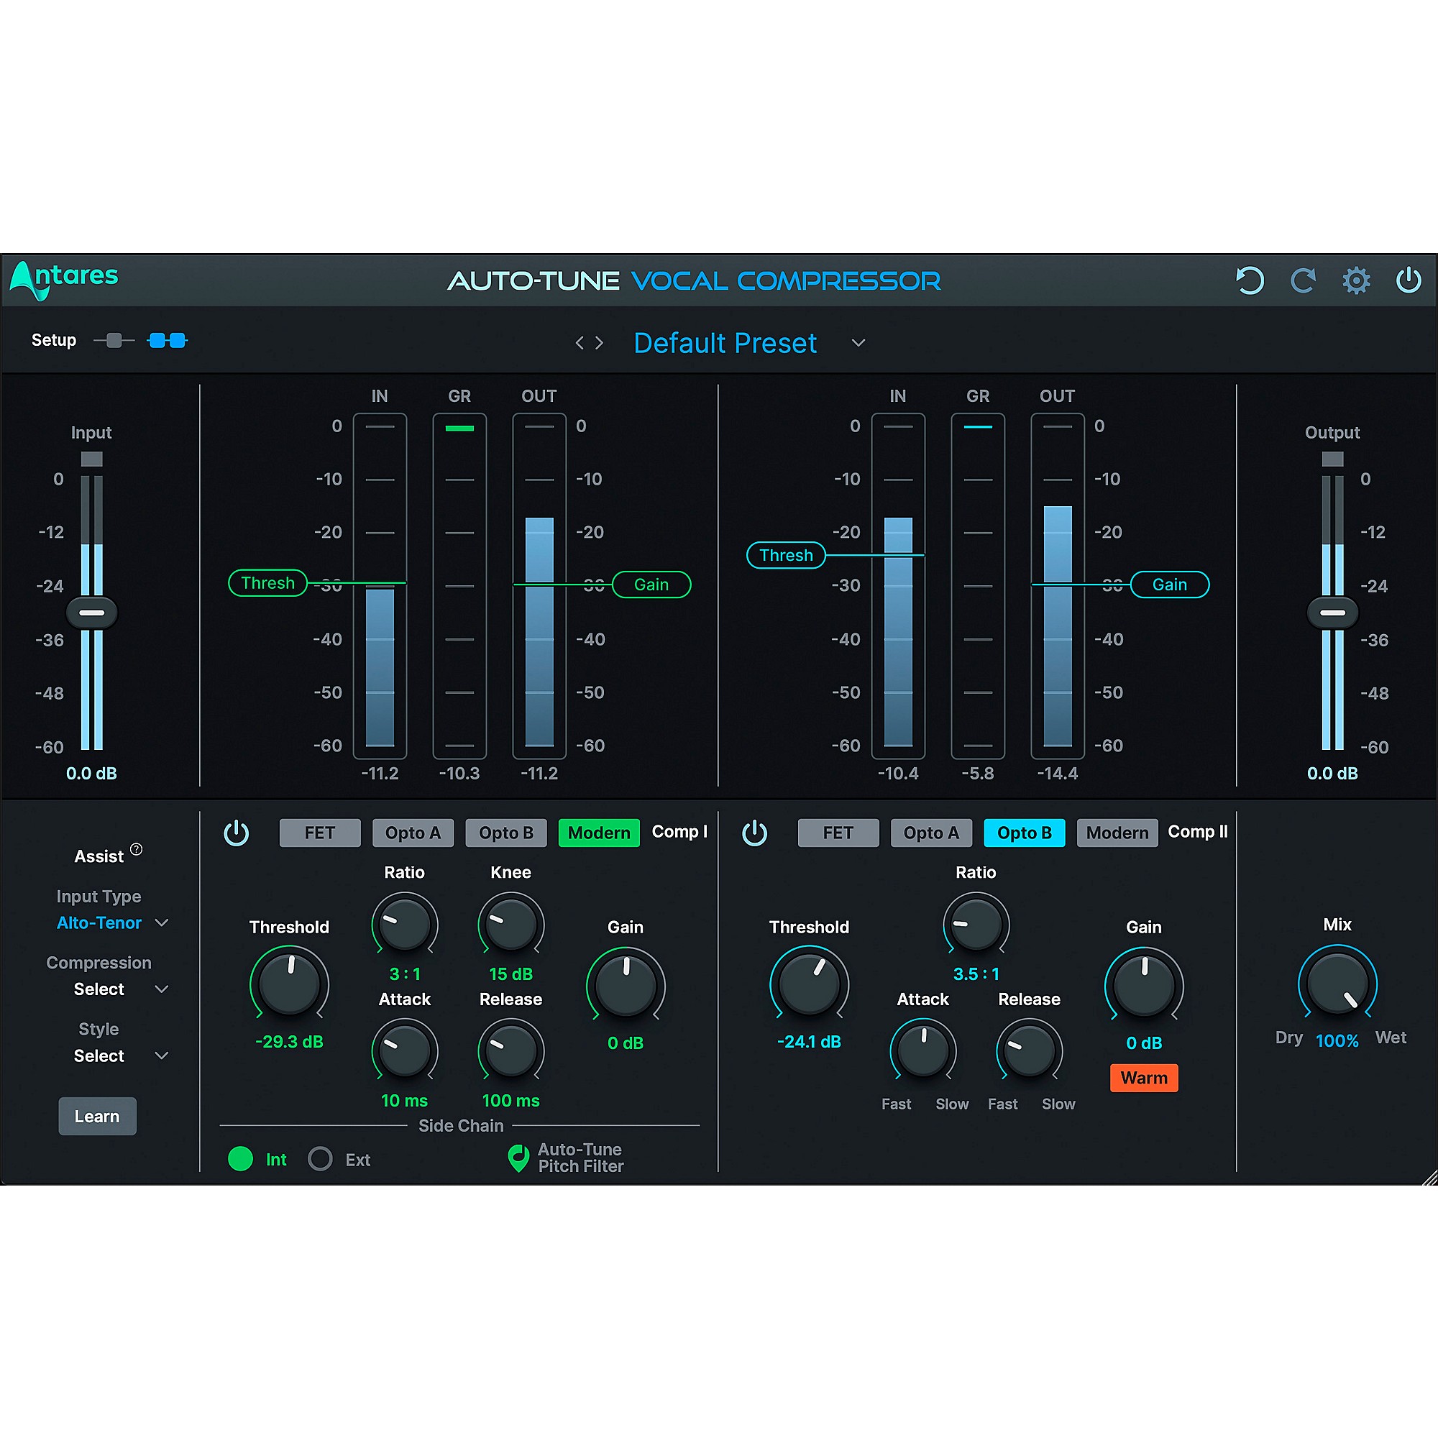The width and height of the screenshot is (1438, 1438).
Task: Click the Comp I Knee knob
Action: point(511,924)
